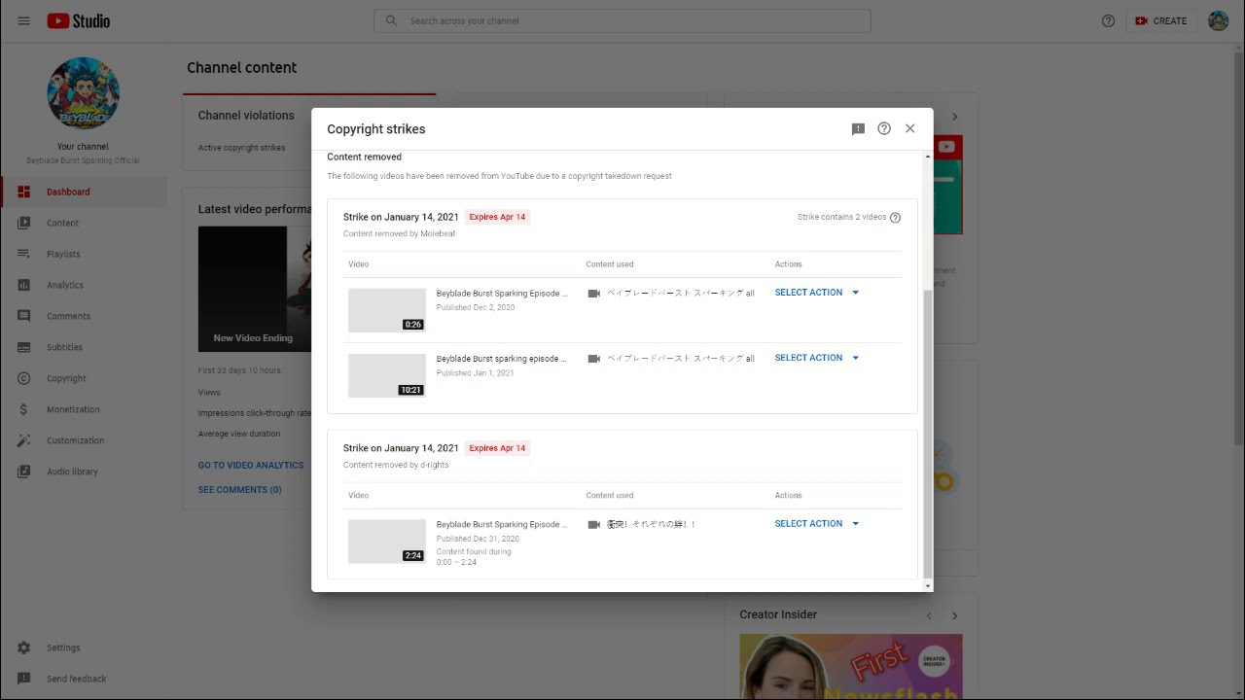
Task: Click the first Expires Apr 14 badge
Action: tap(497, 217)
